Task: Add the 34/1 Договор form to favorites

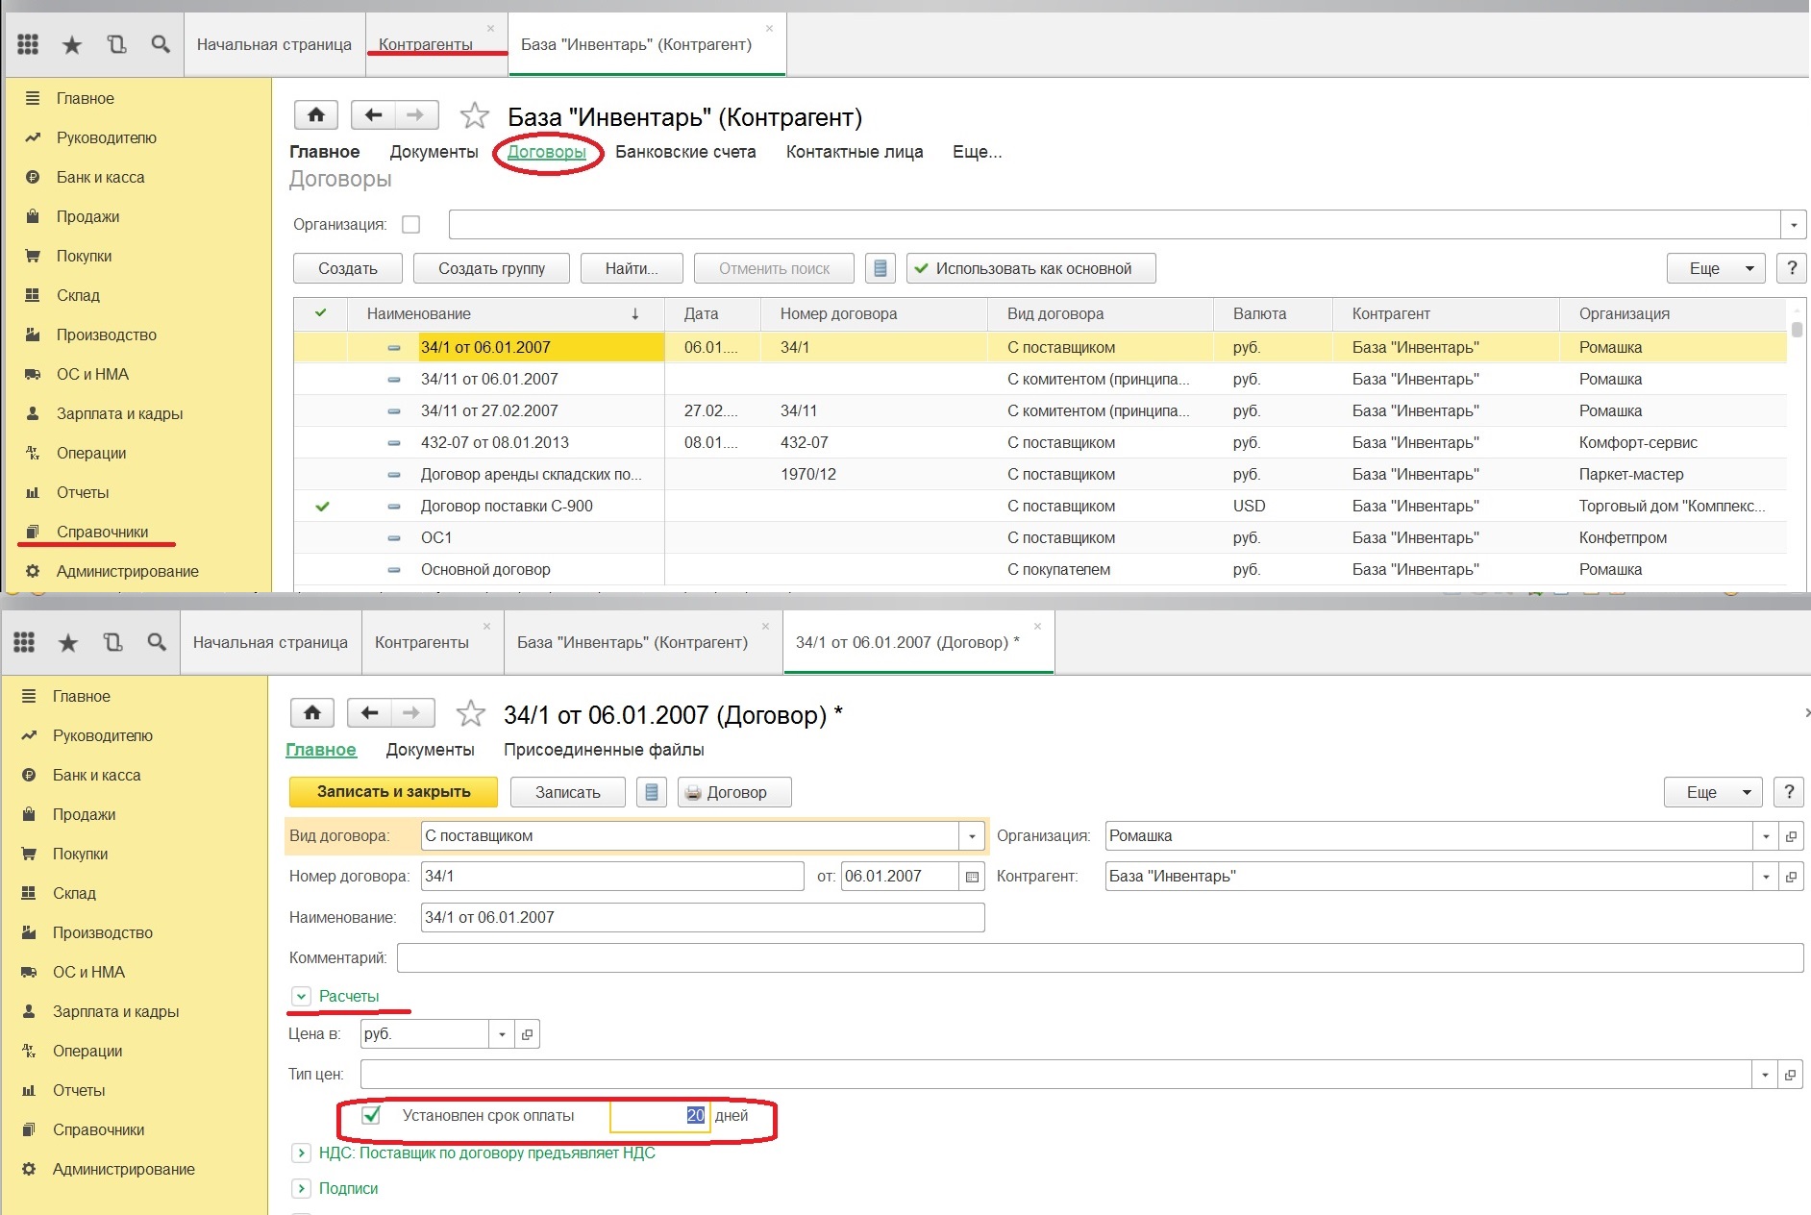Action: 470,714
